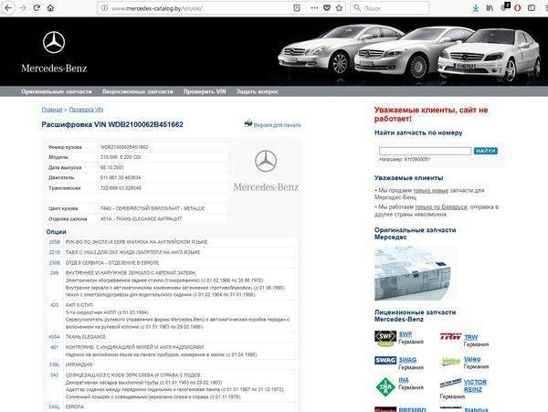Open the INA brand link

(404, 380)
